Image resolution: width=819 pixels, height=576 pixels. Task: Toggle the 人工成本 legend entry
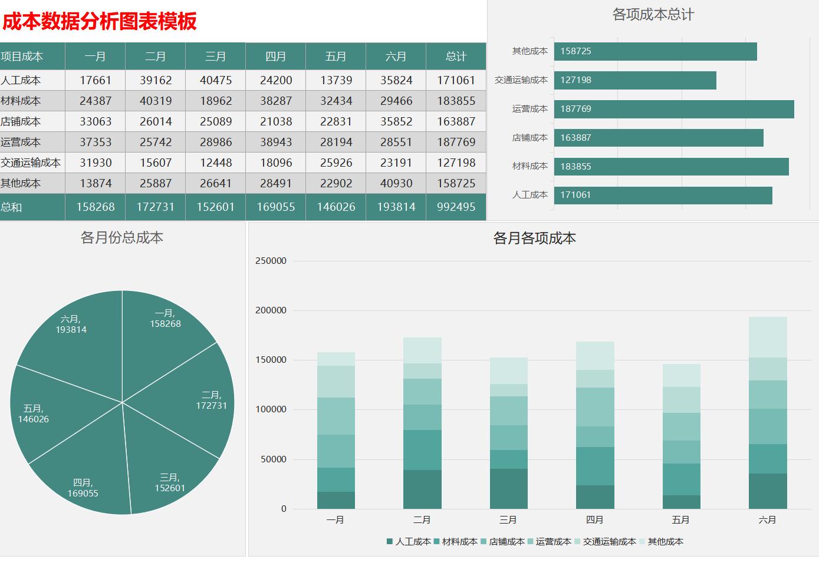point(410,541)
